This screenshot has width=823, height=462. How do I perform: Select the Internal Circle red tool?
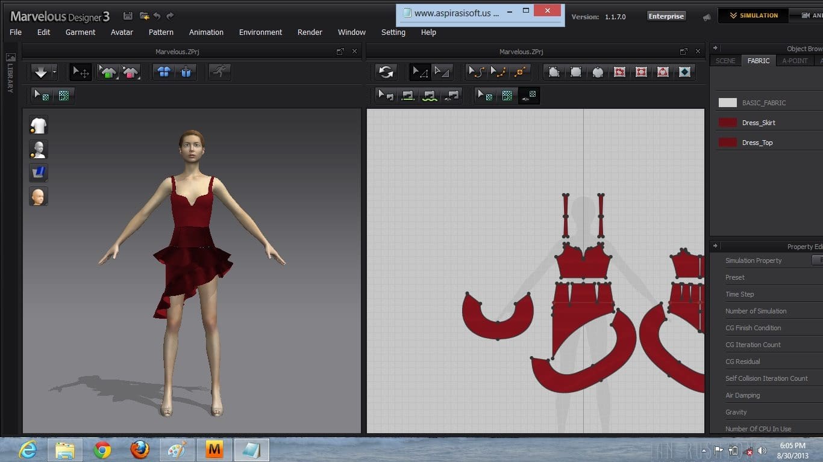tap(663, 72)
